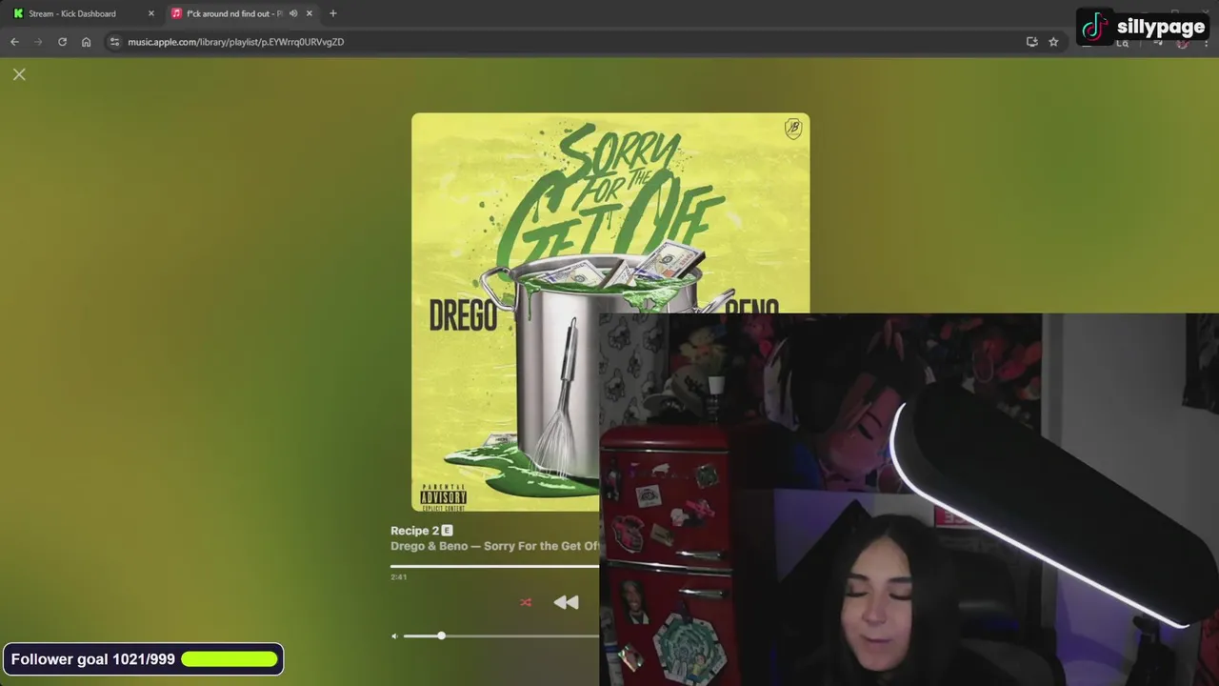The image size is (1219, 686).
Task: Install the web app from address bar
Action: click(1031, 42)
